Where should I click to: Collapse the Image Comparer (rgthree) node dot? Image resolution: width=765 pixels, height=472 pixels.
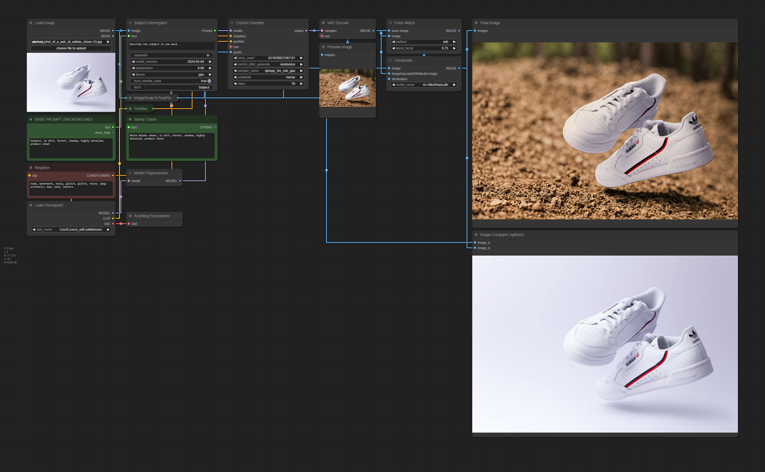pyautogui.click(x=476, y=235)
